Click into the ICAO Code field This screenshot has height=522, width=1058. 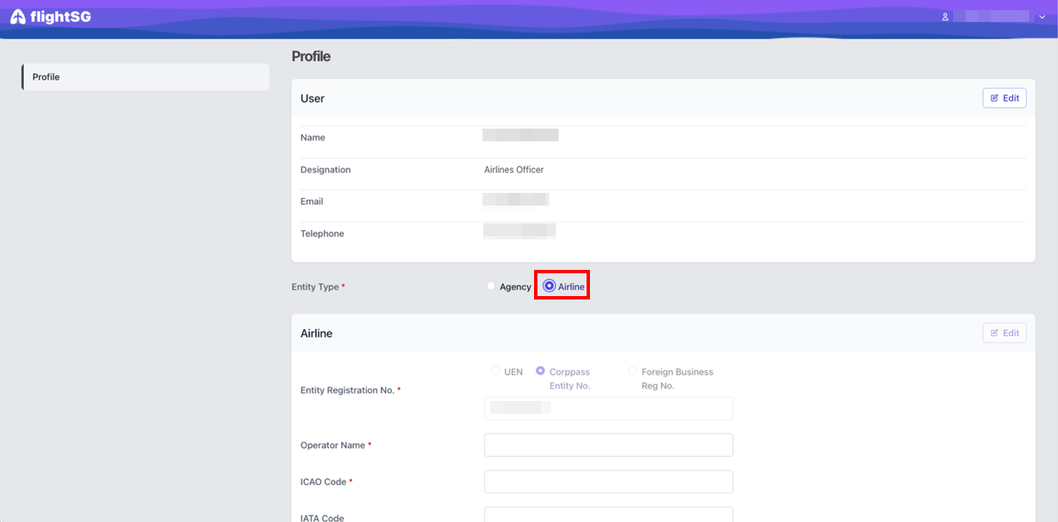click(608, 481)
